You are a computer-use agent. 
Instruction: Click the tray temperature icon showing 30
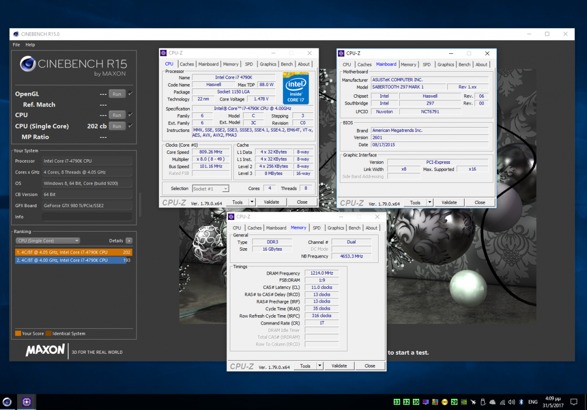click(416, 402)
